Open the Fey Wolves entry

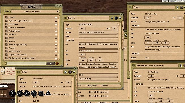click(x=13, y=24)
